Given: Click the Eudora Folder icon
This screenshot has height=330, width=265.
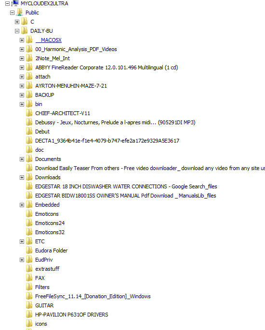Looking at the screenshot, I should [29, 251].
